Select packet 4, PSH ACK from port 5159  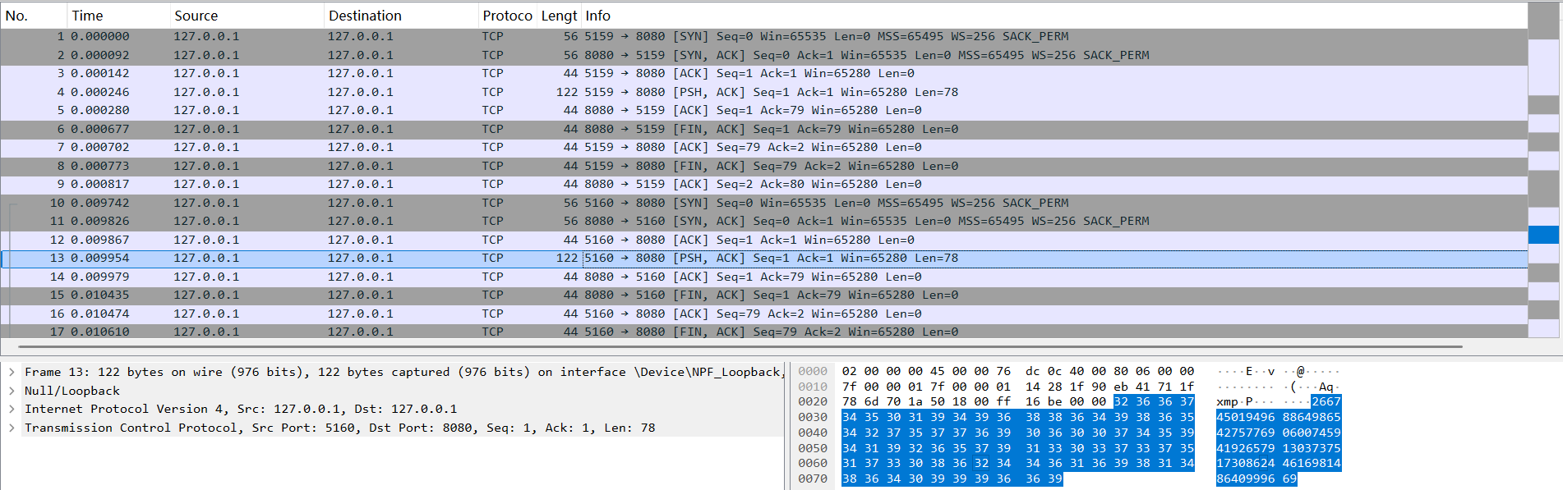coord(493,92)
